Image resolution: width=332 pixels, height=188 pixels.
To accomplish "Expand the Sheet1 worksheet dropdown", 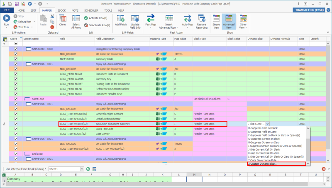I will [x=83, y=169].
